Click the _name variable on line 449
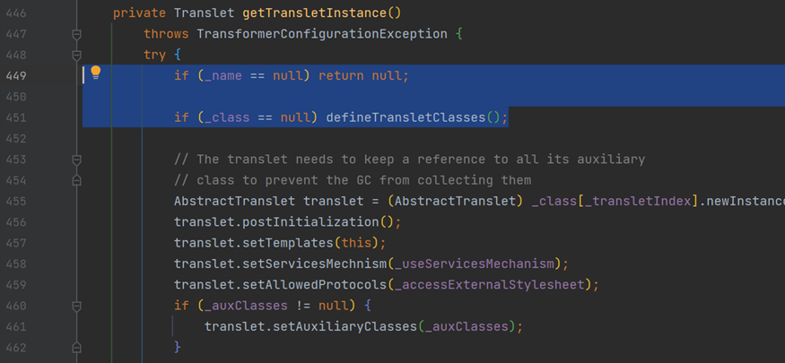The width and height of the screenshot is (785, 363). coord(223,76)
